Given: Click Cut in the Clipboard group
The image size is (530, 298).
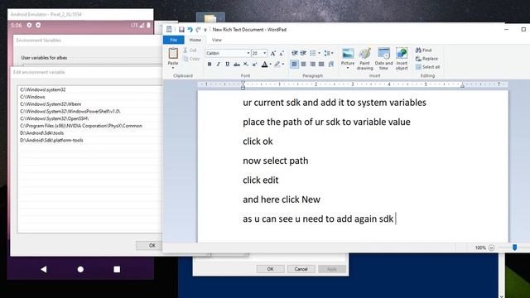Looking at the screenshot, I should tap(190, 50).
